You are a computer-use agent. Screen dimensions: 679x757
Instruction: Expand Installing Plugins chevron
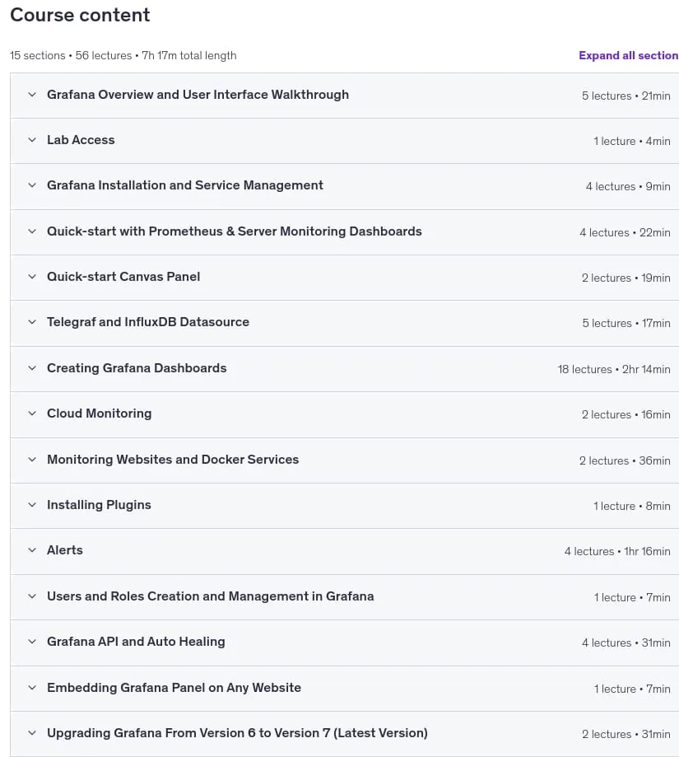32,505
